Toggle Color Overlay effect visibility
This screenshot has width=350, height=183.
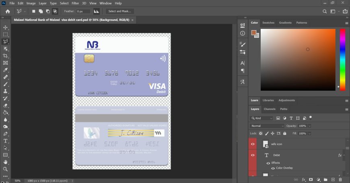[273, 168]
